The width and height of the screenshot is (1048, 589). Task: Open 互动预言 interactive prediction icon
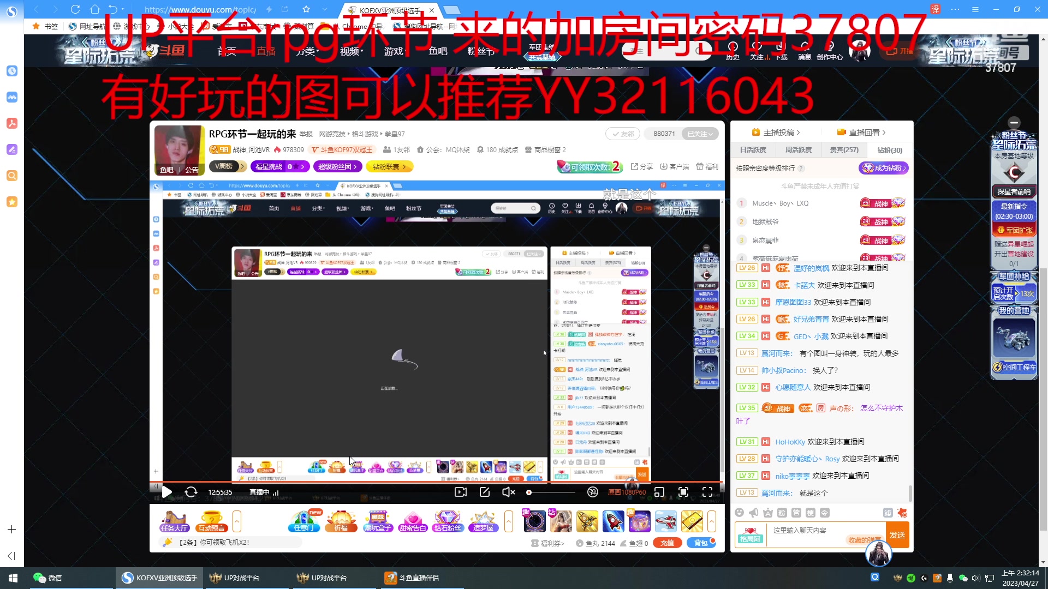tap(211, 521)
